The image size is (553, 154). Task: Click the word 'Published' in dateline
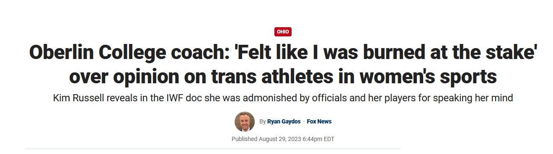pyautogui.click(x=244, y=139)
